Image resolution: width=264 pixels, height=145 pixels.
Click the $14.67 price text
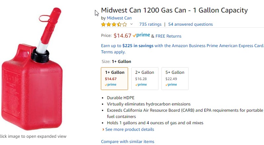[122, 36]
